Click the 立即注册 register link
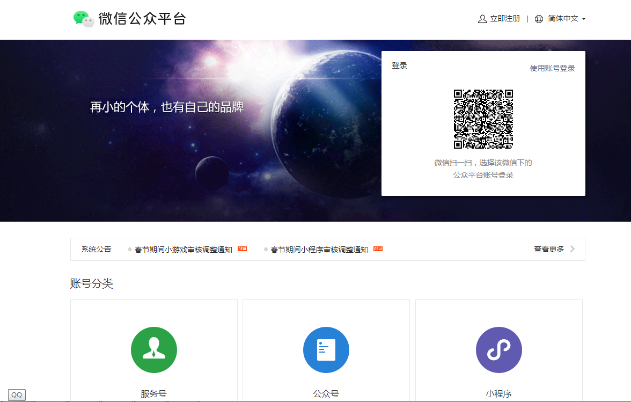Image resolution: width=631 pixels, height=402 pixels. (505, 19)
